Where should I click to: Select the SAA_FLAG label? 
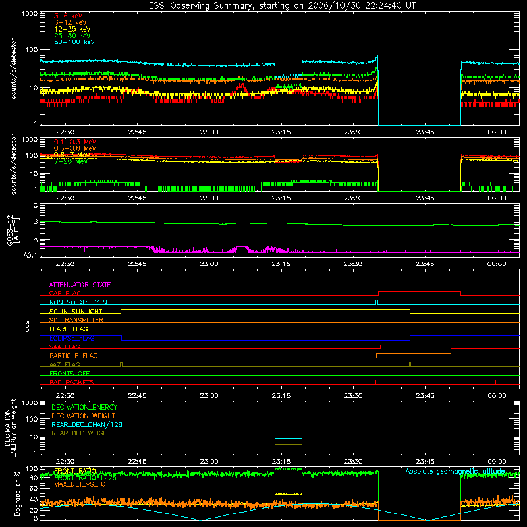[65, 347]
